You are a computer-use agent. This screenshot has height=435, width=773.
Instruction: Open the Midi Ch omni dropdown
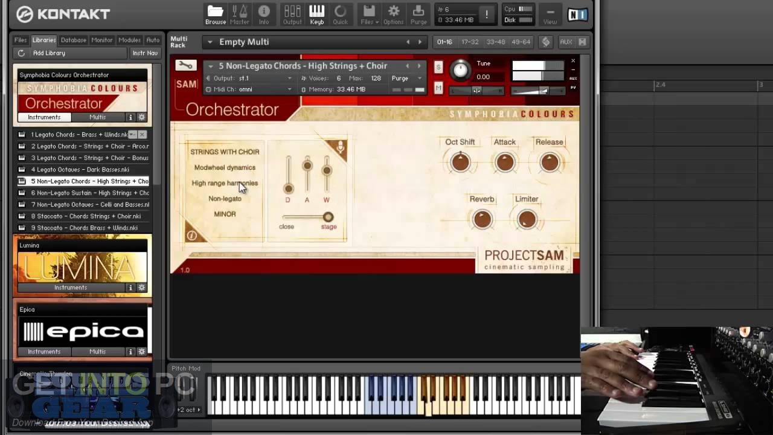[x=248, y=89]
